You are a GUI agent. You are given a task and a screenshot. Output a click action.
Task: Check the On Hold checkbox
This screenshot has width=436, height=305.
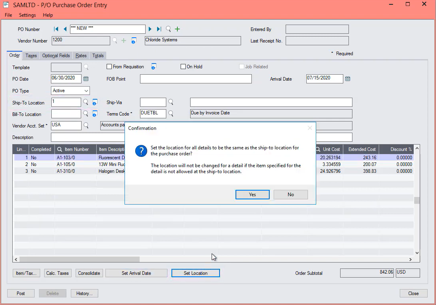click(183, 66)
